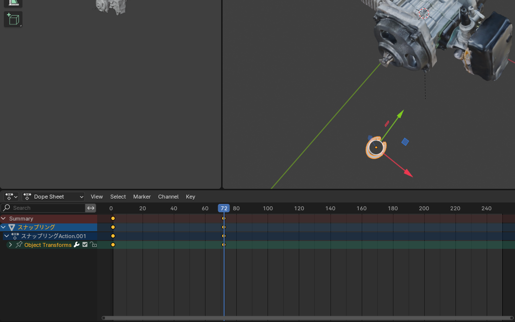Viewport: 515px width, 322px height.
Task: Toggle the lock on Object Transforms channel
Action: click(93, 245)
